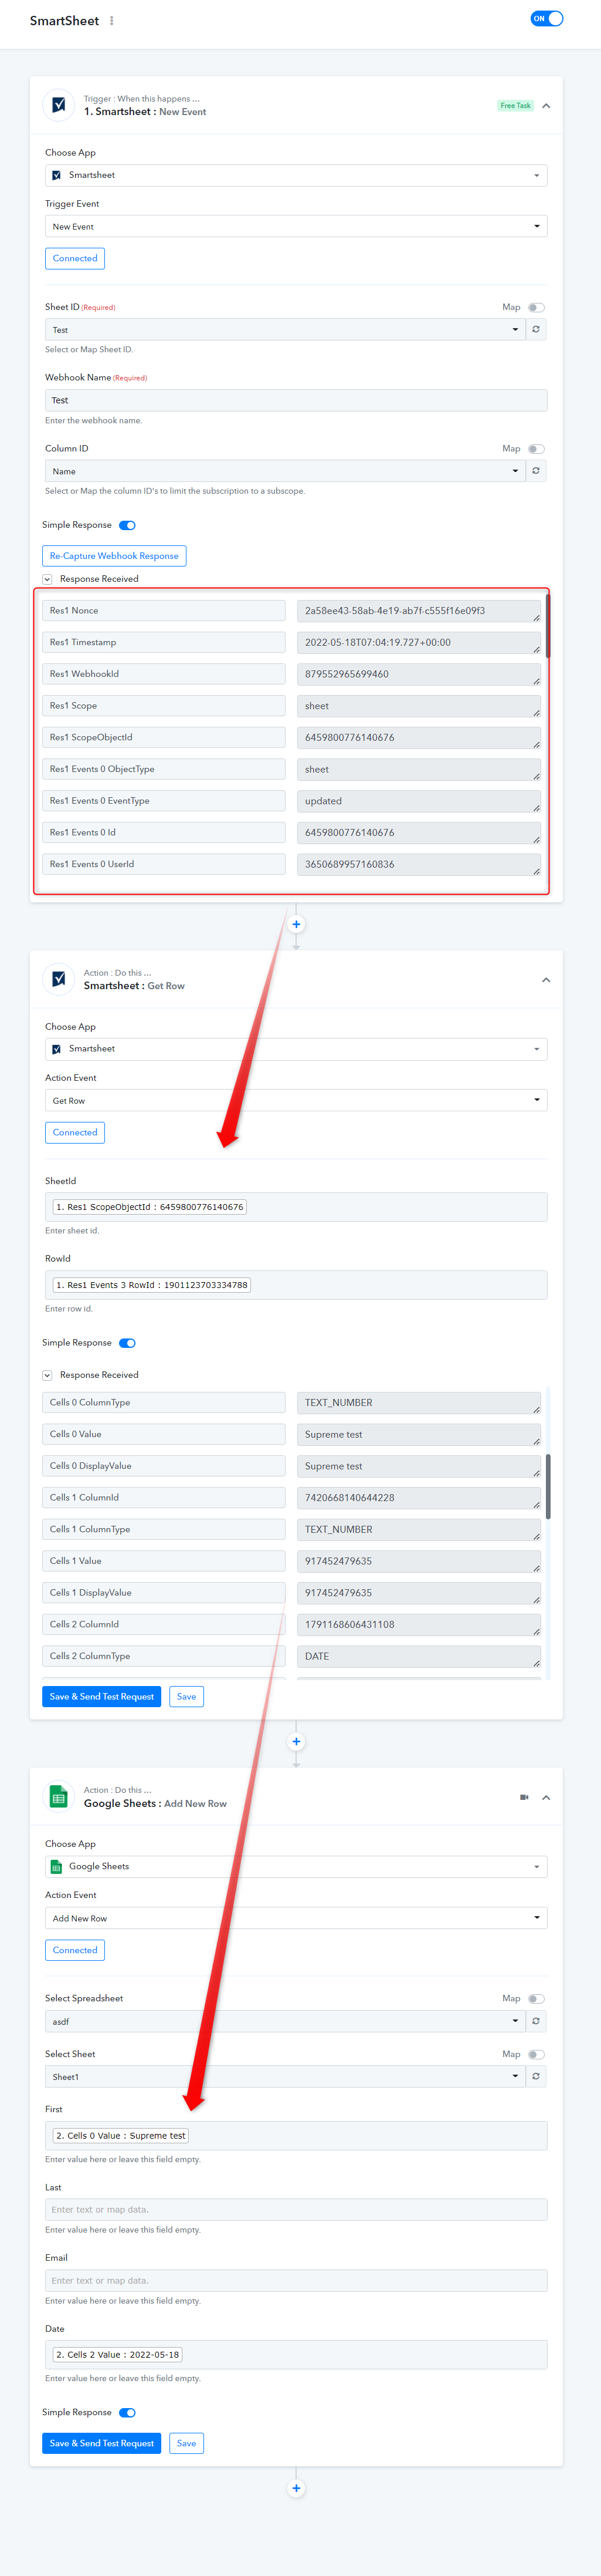Refresh the Select Spreadsheet list
The image size is (601, 2576).
point(536,2022)
